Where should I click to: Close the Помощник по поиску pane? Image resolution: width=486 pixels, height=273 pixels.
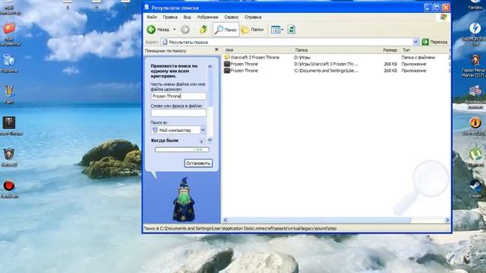click(216, 49)
